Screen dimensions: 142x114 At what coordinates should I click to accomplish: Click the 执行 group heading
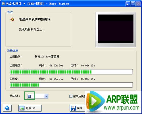tap(10, 12)
